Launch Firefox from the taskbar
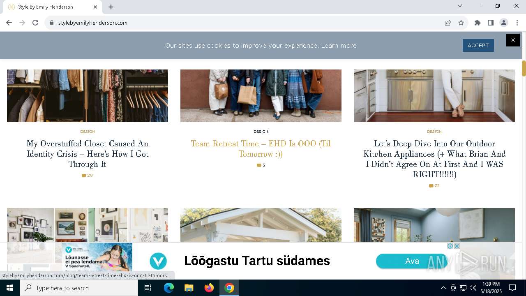This screenshot has width=526, height=296. point(209,288)
